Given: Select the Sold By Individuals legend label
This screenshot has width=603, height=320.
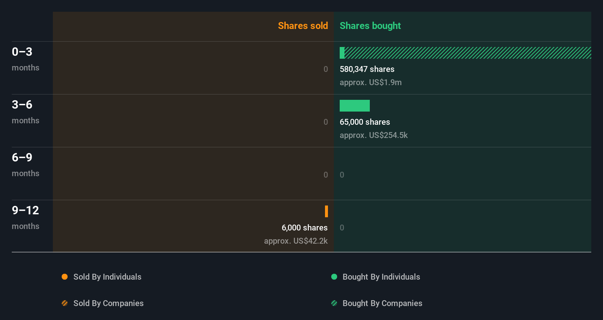Looking at the screenshot, I should 107,277.
